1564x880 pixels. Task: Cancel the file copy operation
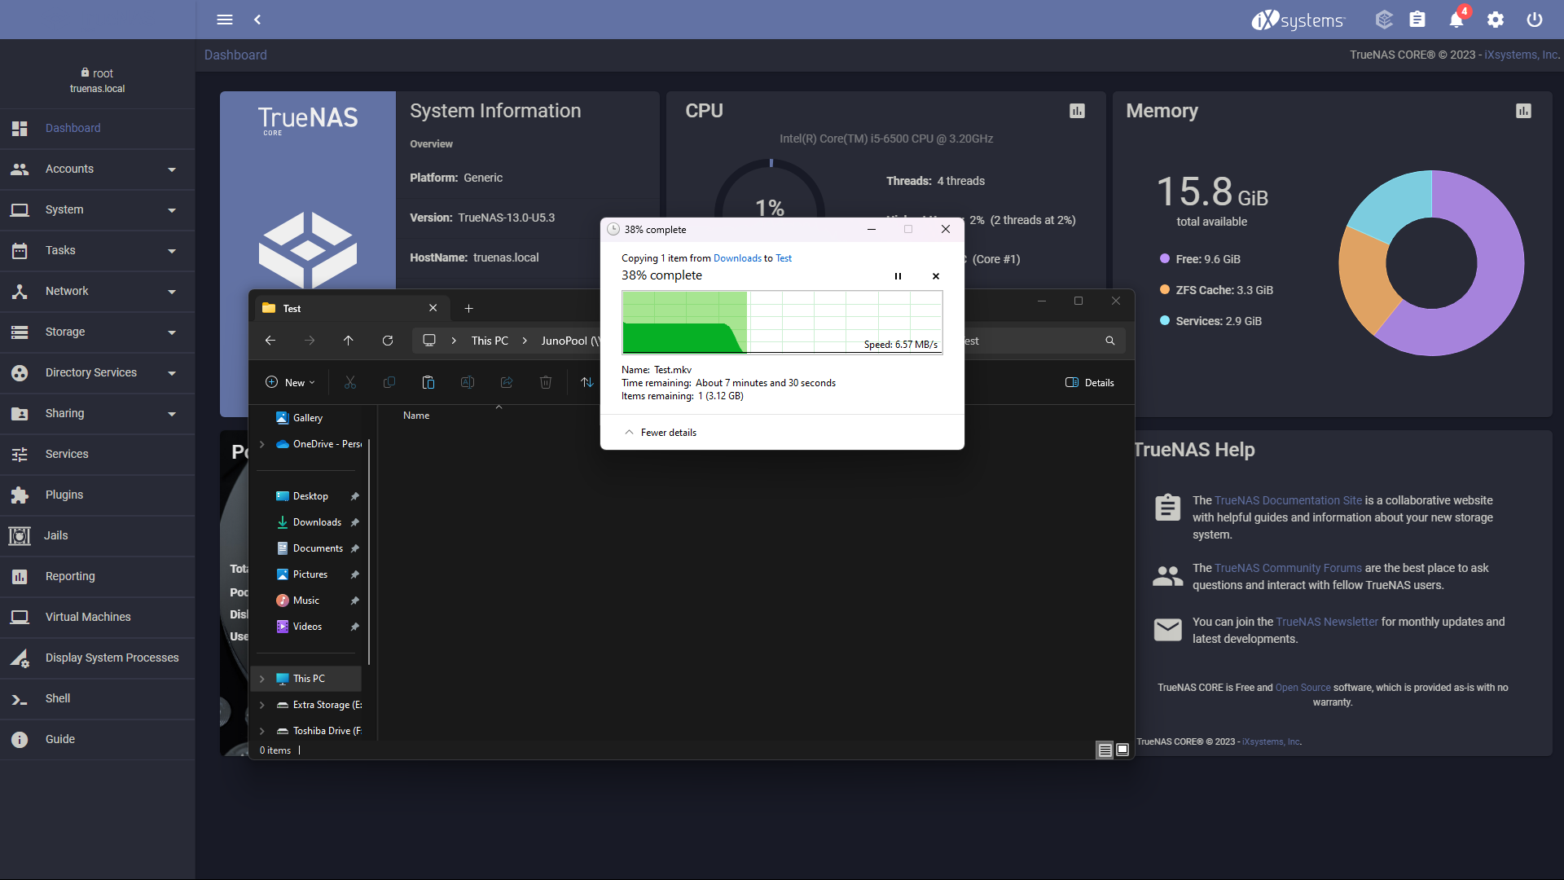[x=936, y=276]
